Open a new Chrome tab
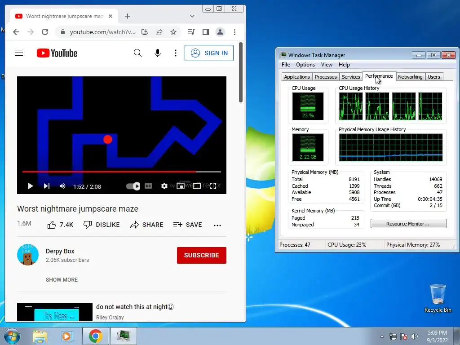This screenshot has height=345, width=460. coord(127,16)
